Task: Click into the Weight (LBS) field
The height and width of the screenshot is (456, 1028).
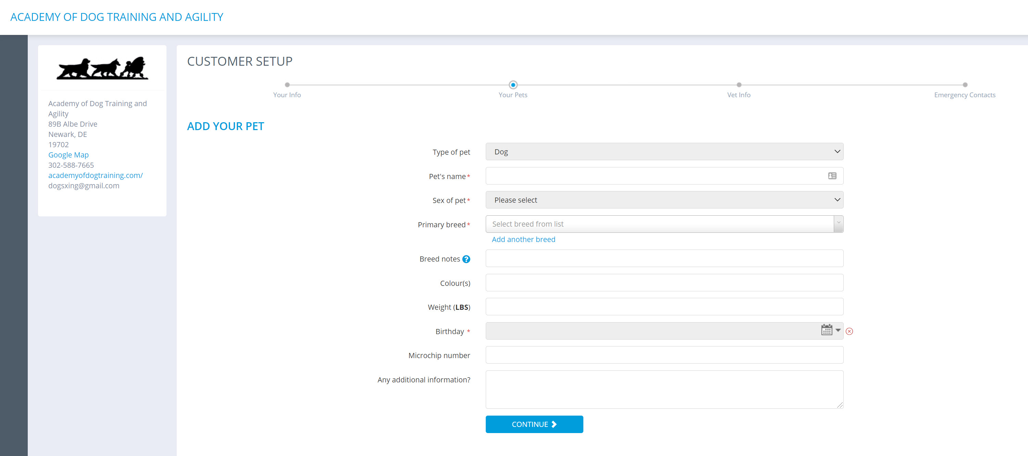Action: pos(664,307)
